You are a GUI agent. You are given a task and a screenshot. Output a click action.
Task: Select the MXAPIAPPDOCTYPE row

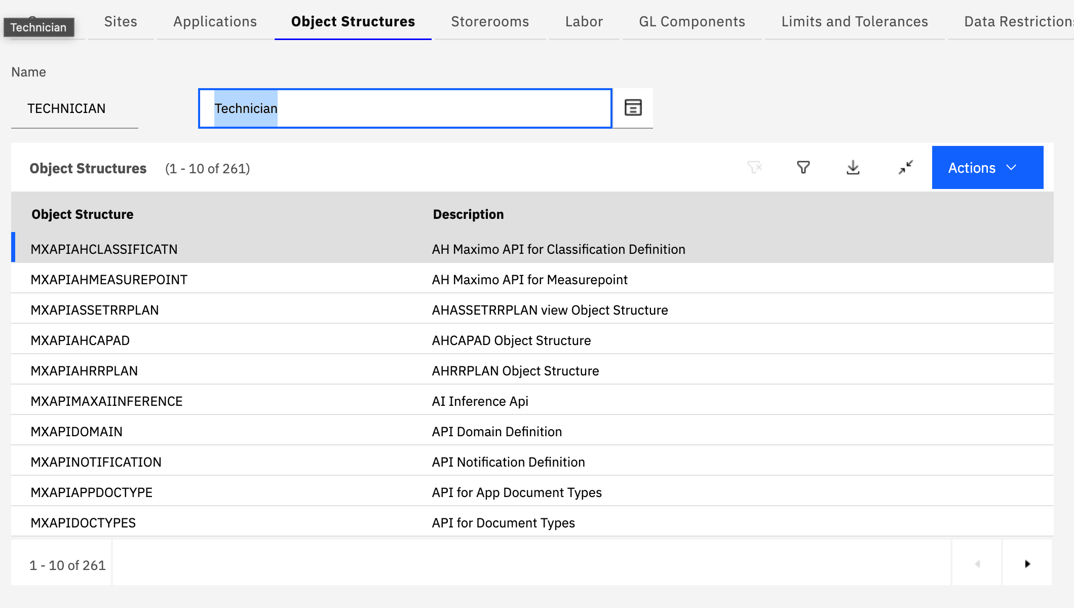(532, 492)
